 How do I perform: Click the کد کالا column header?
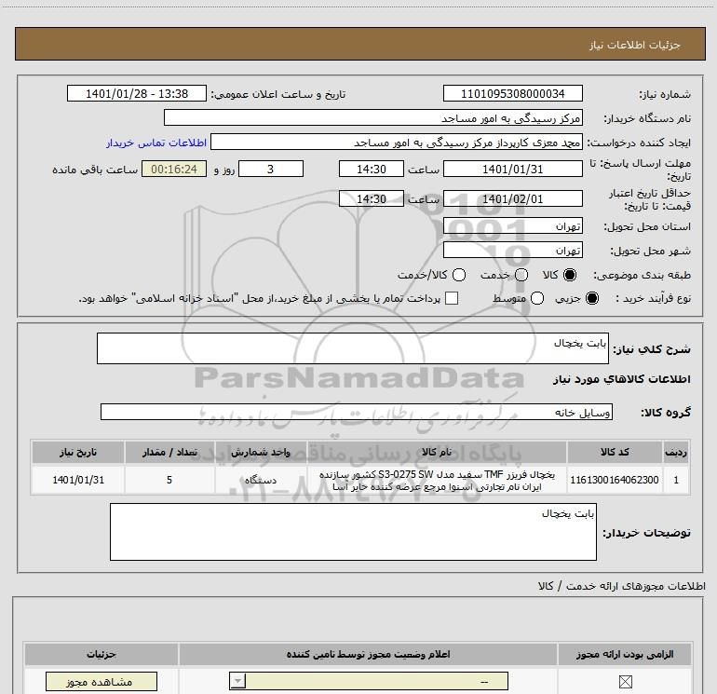(x=615, y=452)
